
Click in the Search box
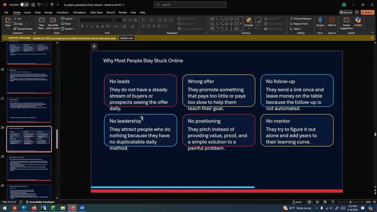click(190, 5)
